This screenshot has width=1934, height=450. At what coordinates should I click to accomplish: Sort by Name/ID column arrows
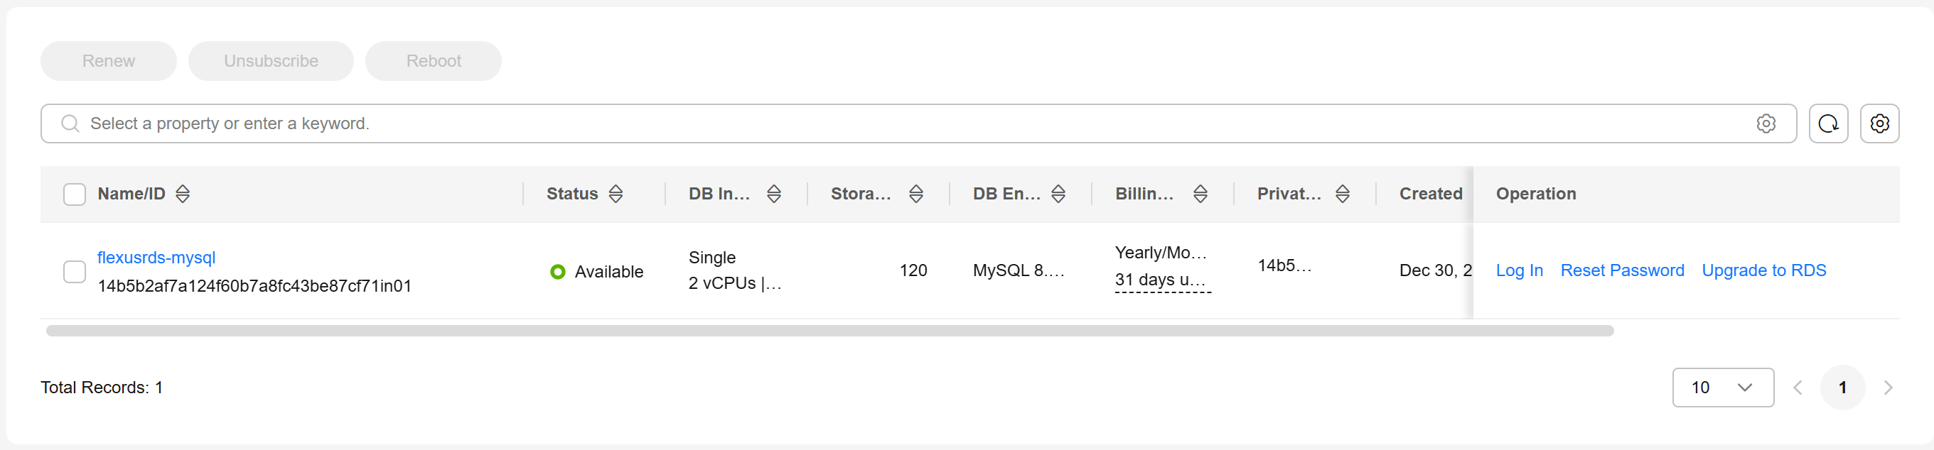point(183,194)
